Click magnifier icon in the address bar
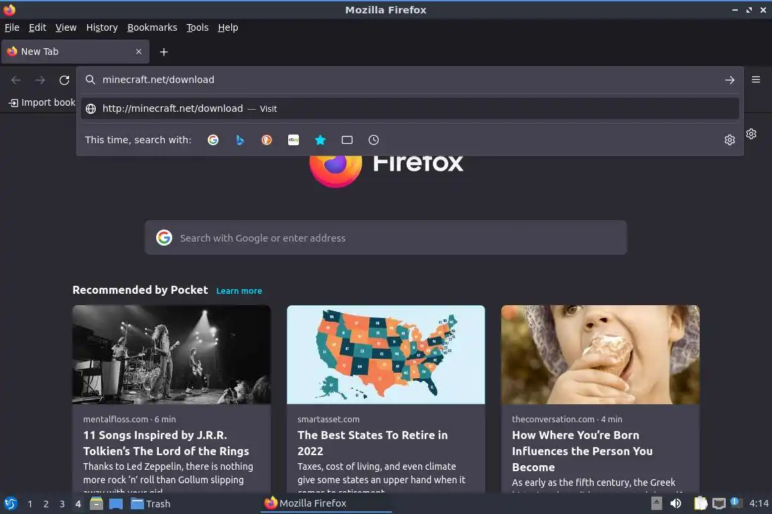 [x=90, y=80]
